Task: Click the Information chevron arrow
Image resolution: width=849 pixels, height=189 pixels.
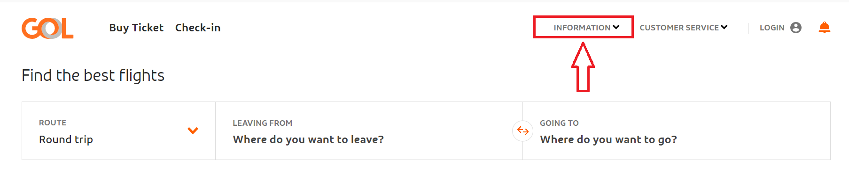Action: [616, 27]
